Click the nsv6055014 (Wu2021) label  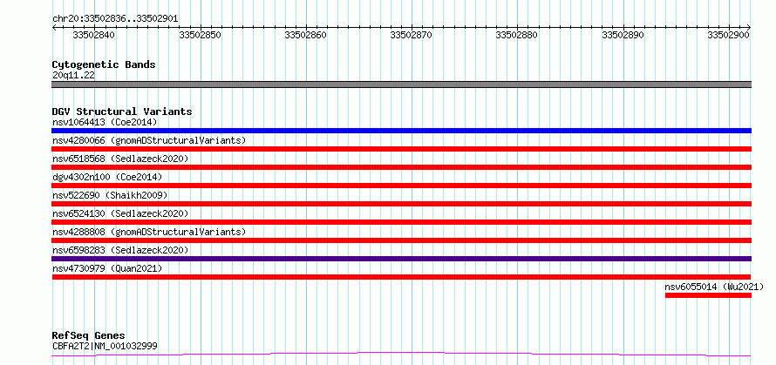coord(714,287)
